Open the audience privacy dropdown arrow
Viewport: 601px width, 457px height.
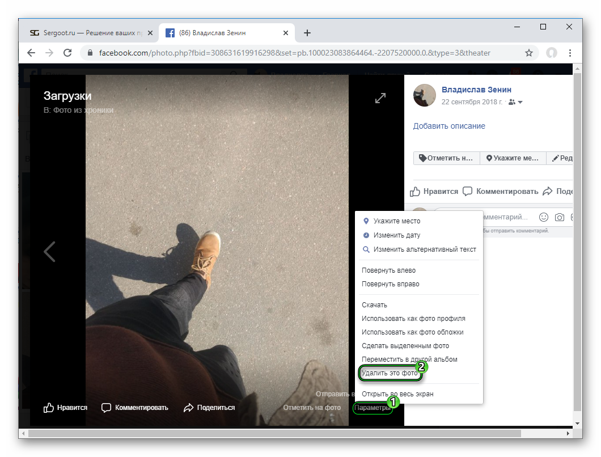[520, 102]
